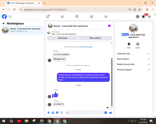Image resolution: width=156 pixels, height=124 pixels.
Task: Click the purple sent message about the house
Action: (83, 77)
